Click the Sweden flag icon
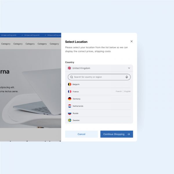This screenshot has height=174, width=174. tap(70, 120)
